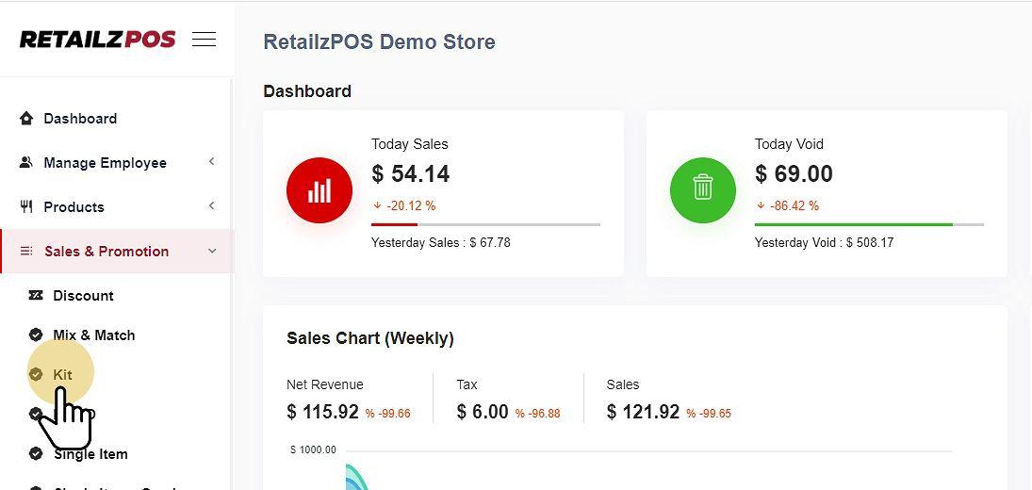This screenshot has width=1032, height=490.
Task: Toggle the sidebar with the hamburger icon
Action: [x=204, y=40]
